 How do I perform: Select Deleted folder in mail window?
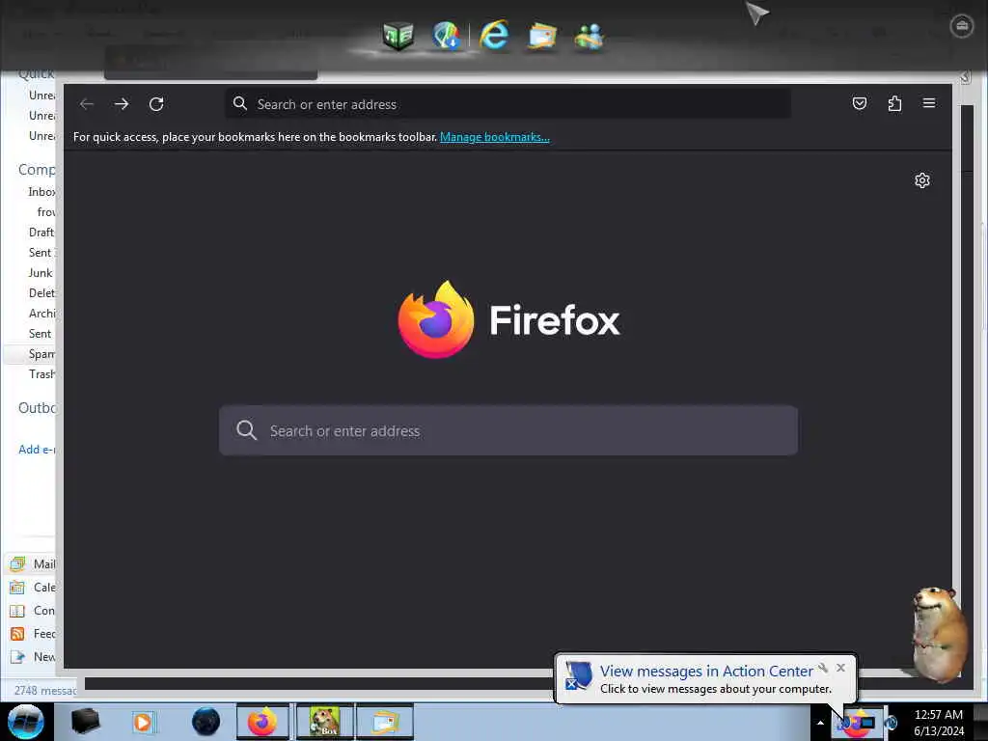(x=41, y=293)
